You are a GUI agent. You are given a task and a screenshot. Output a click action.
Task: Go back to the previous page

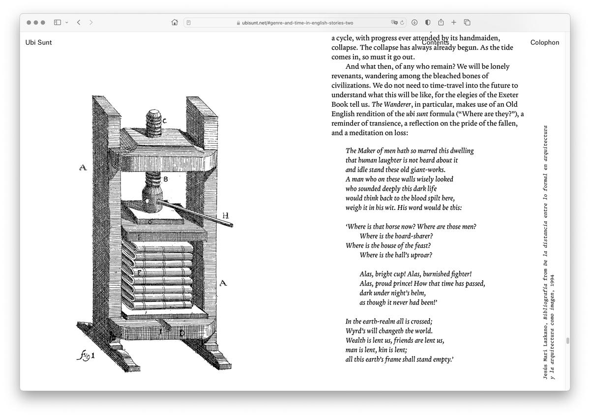point(79,22)
